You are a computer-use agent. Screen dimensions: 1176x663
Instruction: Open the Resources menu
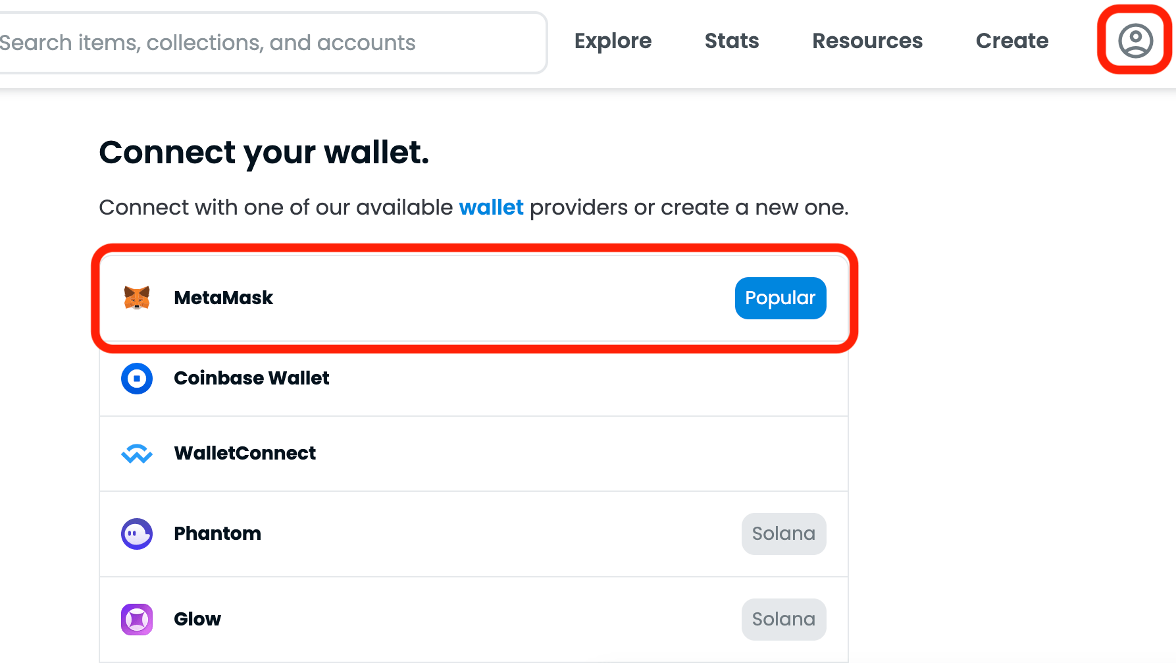pos(867,41)
